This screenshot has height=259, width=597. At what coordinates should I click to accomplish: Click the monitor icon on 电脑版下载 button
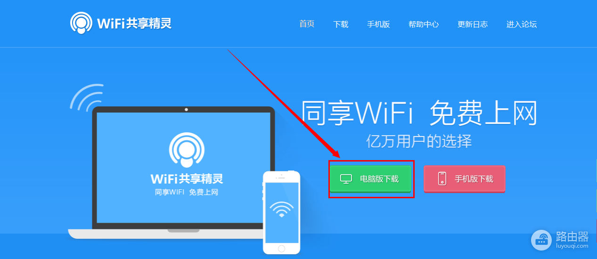click(x=346, y=179)
